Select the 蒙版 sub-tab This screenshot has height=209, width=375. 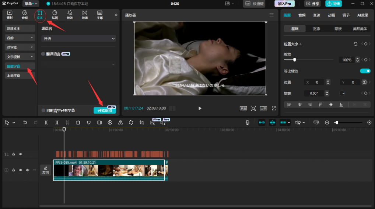pos(338,29)
